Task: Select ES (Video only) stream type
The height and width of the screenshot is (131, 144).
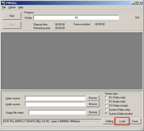Action: (115, 97)
